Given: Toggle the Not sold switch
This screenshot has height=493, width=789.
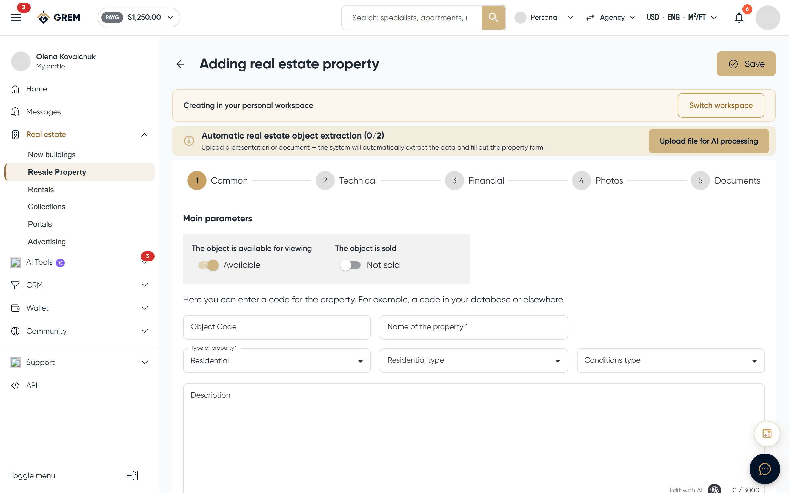Looking at the screenshot, I should (x=350, y=265).
